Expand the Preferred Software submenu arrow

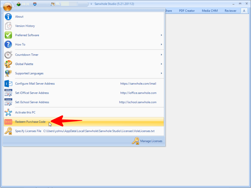coord(161,35)
